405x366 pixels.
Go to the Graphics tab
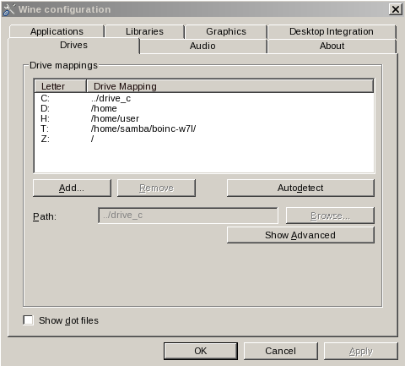(x=226, y=31)
